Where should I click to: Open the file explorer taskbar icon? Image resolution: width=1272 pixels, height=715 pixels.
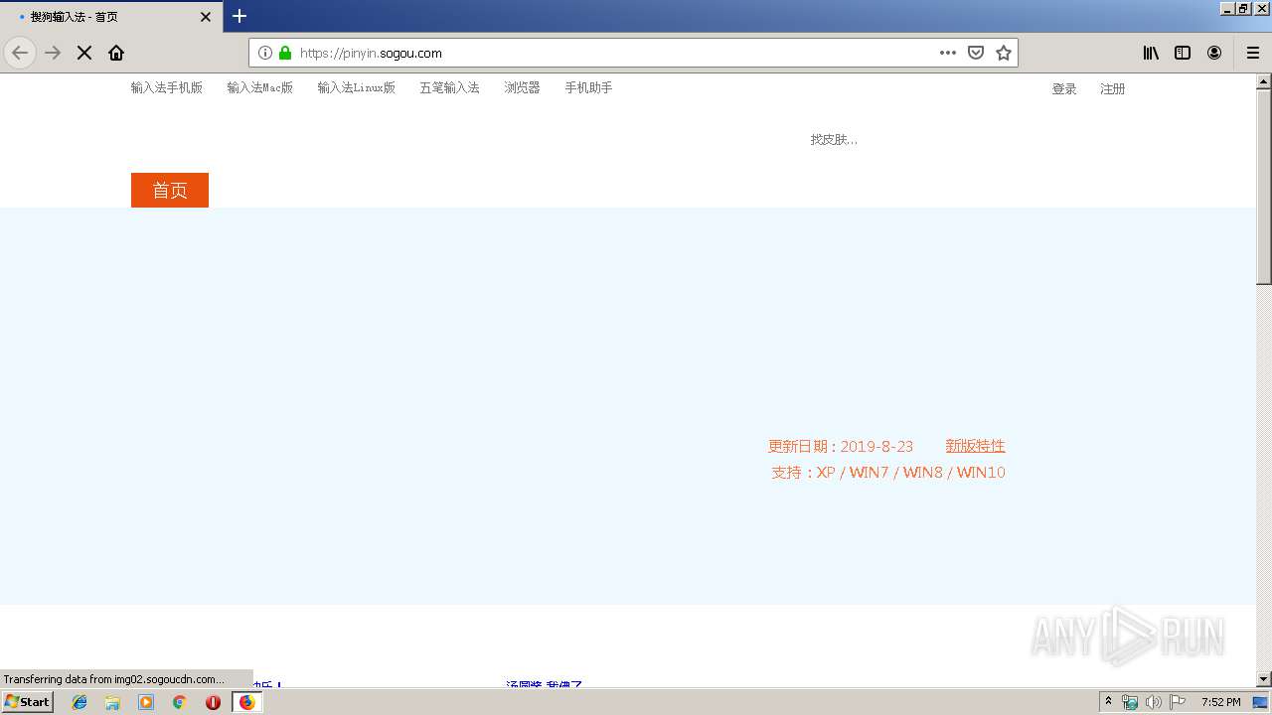point(112,702)
